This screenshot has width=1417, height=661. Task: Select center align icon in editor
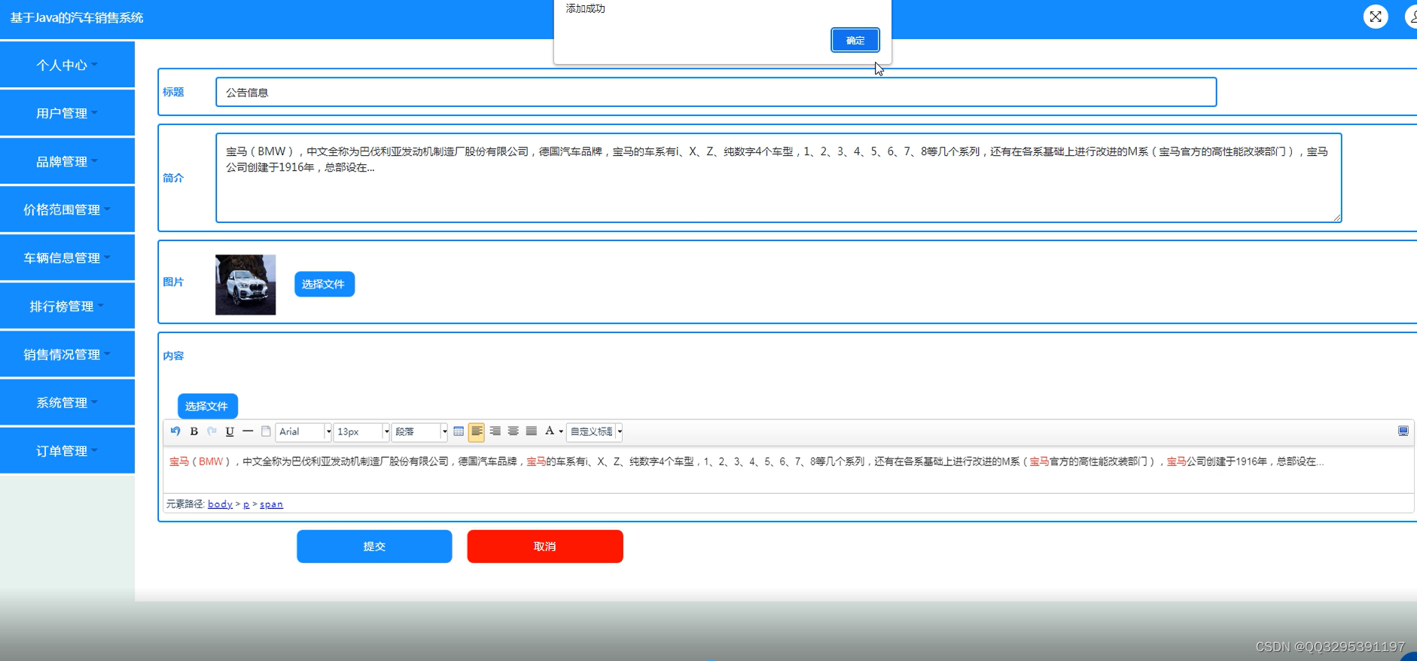pyautogui.click(x=513, y=431)
